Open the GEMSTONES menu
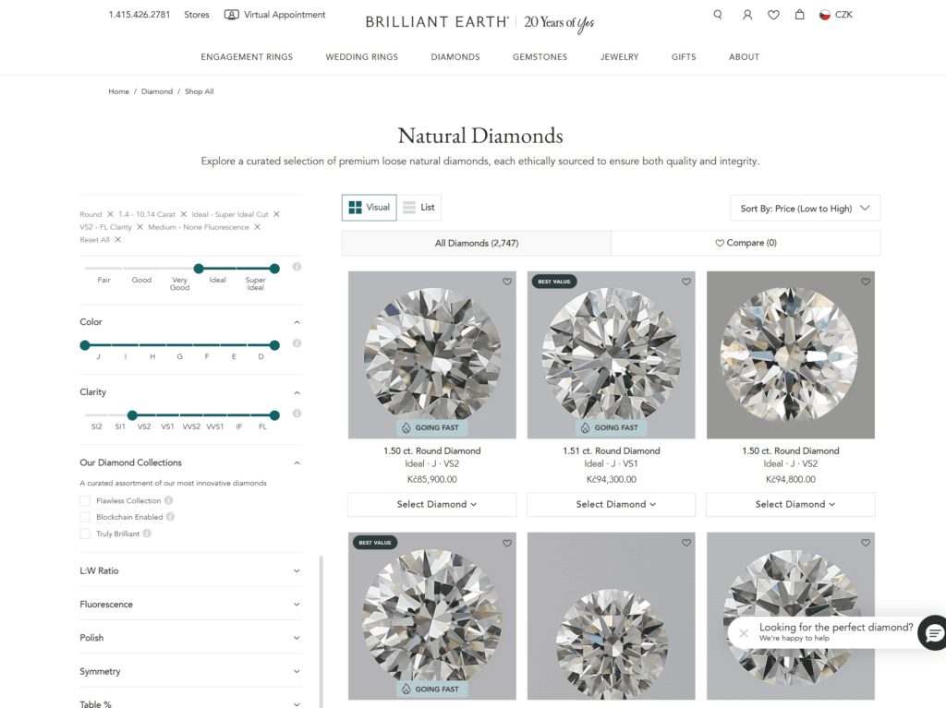The width and height of the screenshot is (946, 708). [x=540, y=56]
